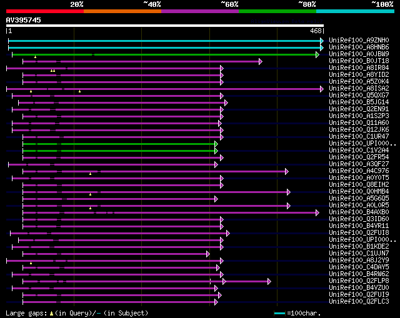Viewport: 400px width, 318px height.
Task: Select the UniRef100_B4AXB0 label
Action: pos(359,212)
